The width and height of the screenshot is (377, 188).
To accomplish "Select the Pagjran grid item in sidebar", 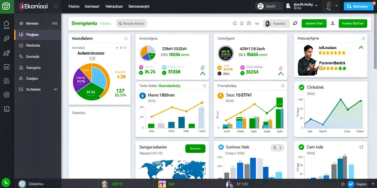I will pos(38,35).
